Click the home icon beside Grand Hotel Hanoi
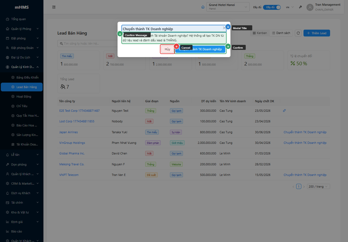This screenshot has width=348, height=242. tap(203, 7)
